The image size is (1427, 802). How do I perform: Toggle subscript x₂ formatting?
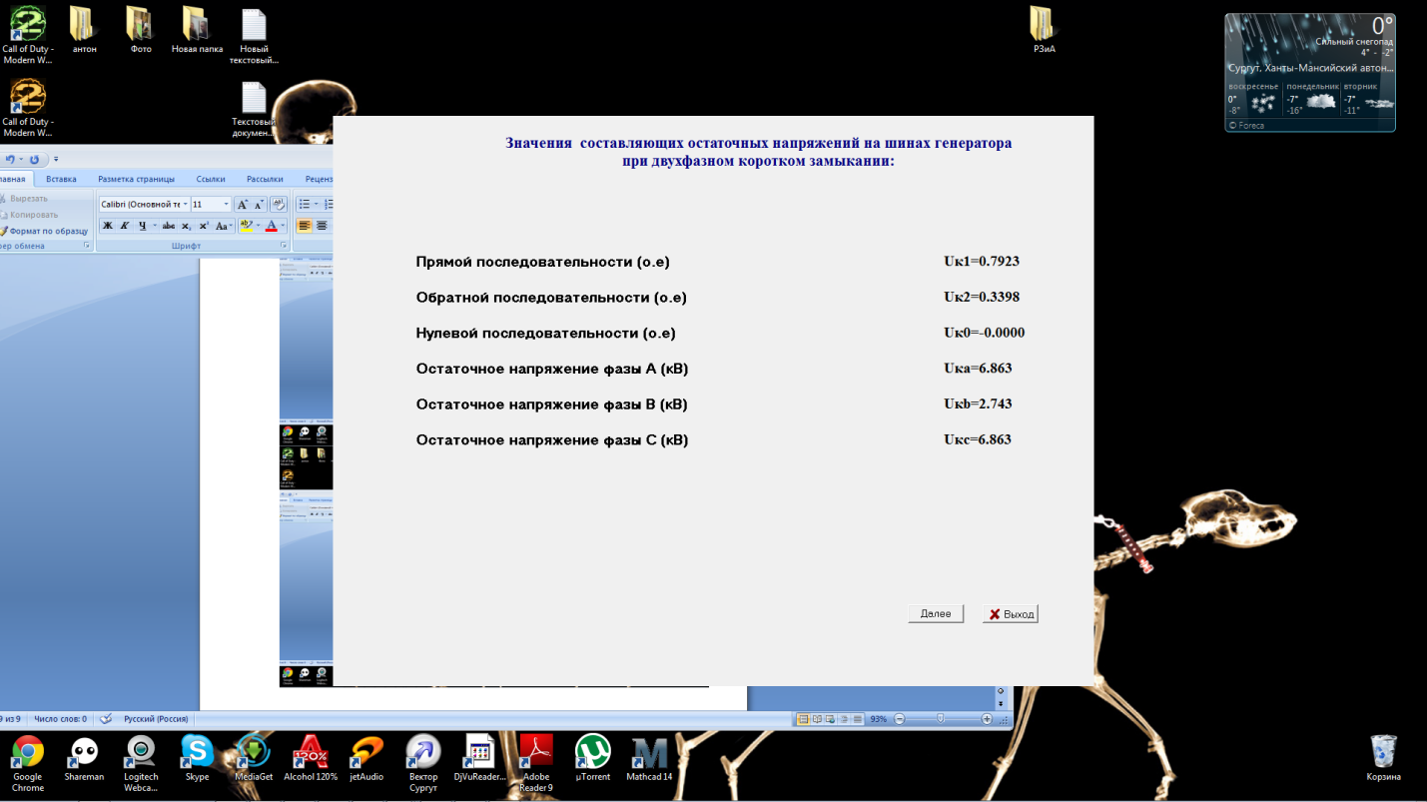pos(186,226)
